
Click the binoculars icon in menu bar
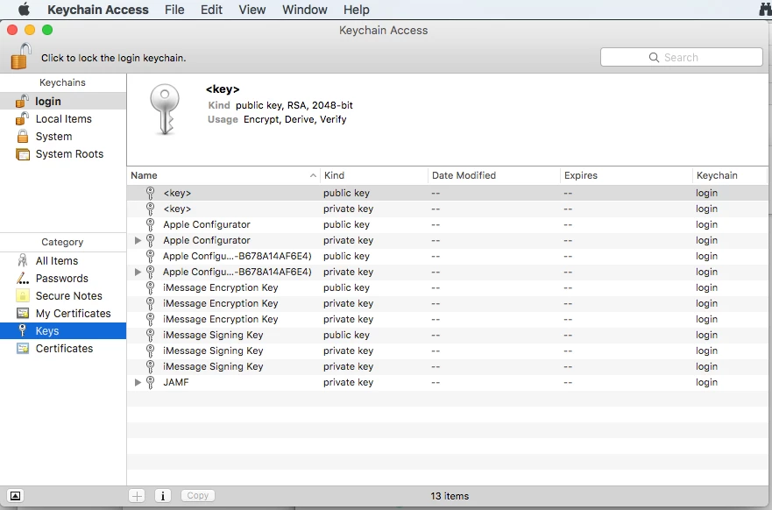(x=765, y=10)
